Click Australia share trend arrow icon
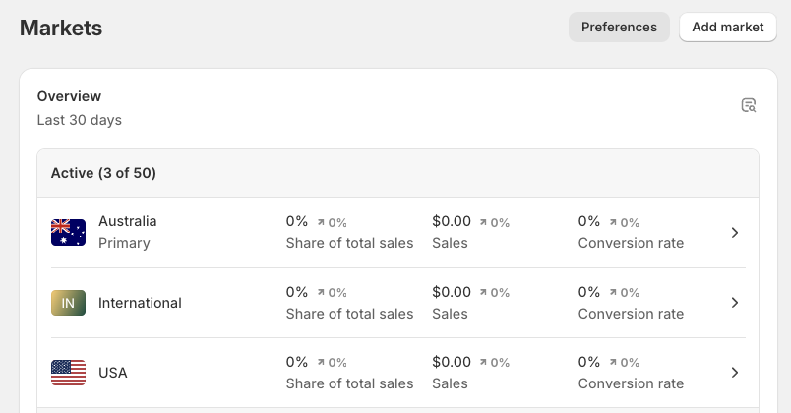791x413 pixels. pos(321,222)
